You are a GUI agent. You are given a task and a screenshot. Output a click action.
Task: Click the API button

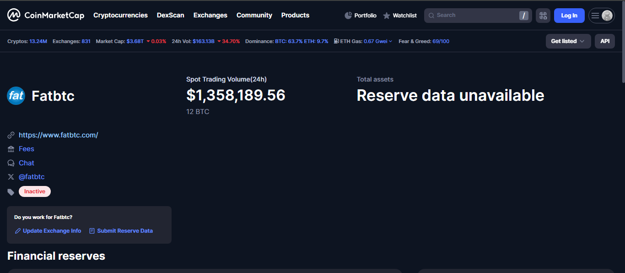pyautogui.click(x=604, y=41)
